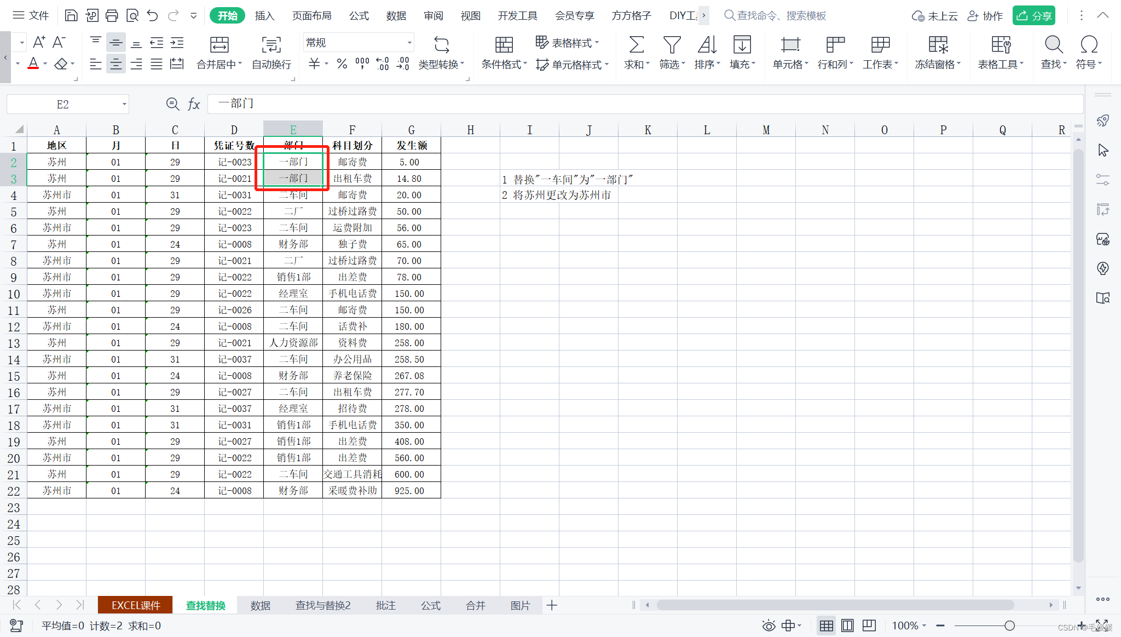Click the AutoSum (求和) sigma icon
Viewport: 1121px width, 637px height.
click(x=636, y=45)
